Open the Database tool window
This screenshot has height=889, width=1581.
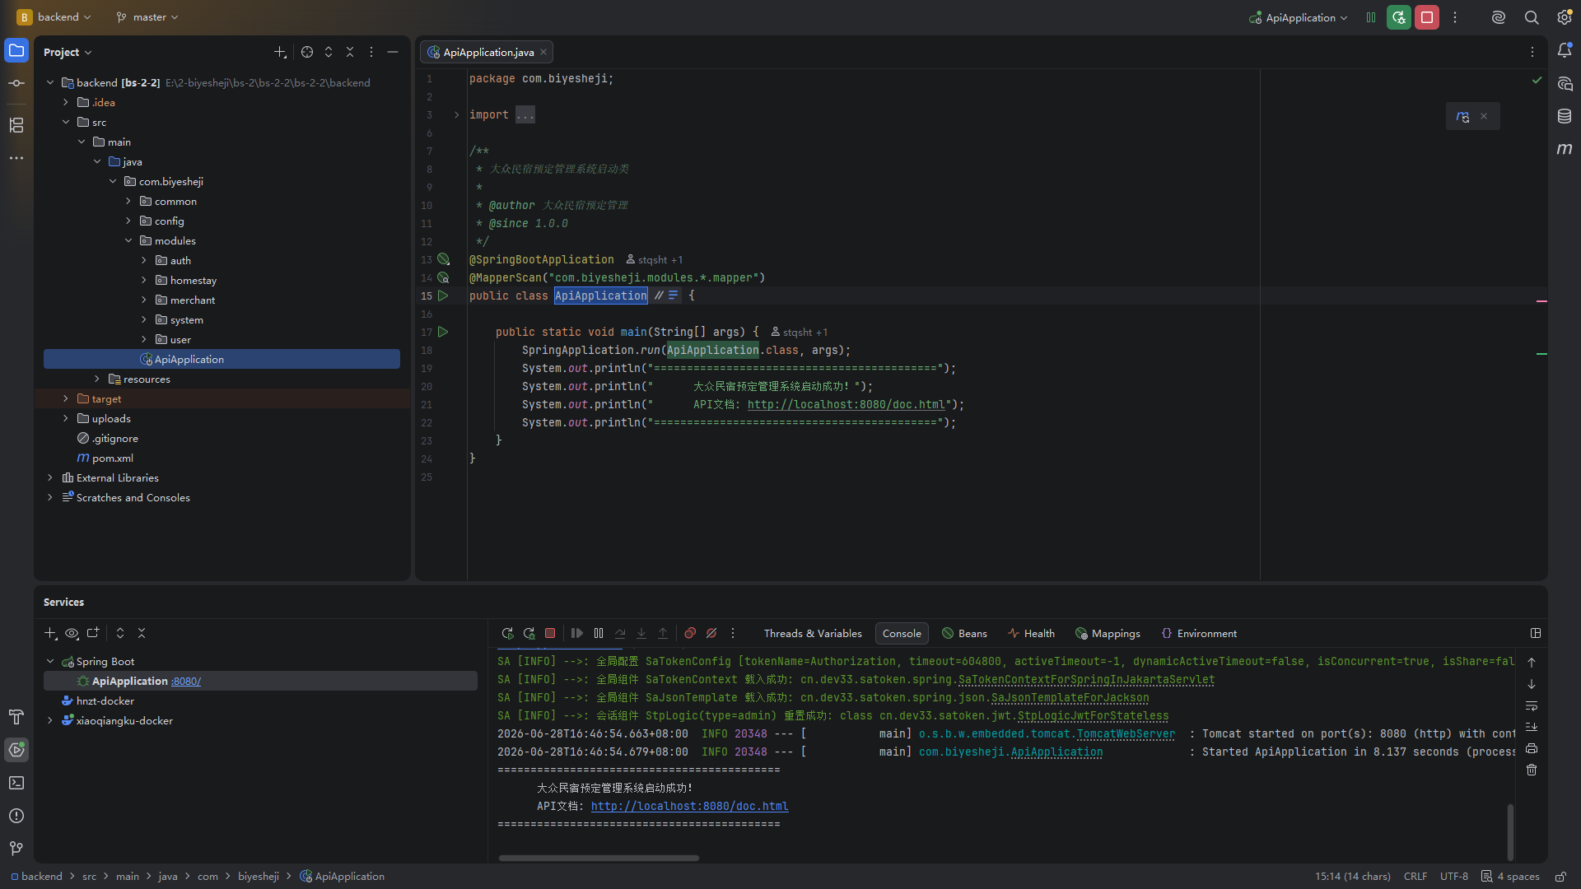point(1565,116)
